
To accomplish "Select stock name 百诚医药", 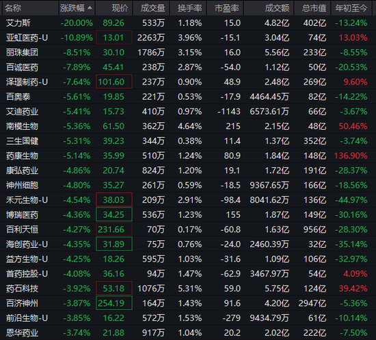I will (22, 68).
